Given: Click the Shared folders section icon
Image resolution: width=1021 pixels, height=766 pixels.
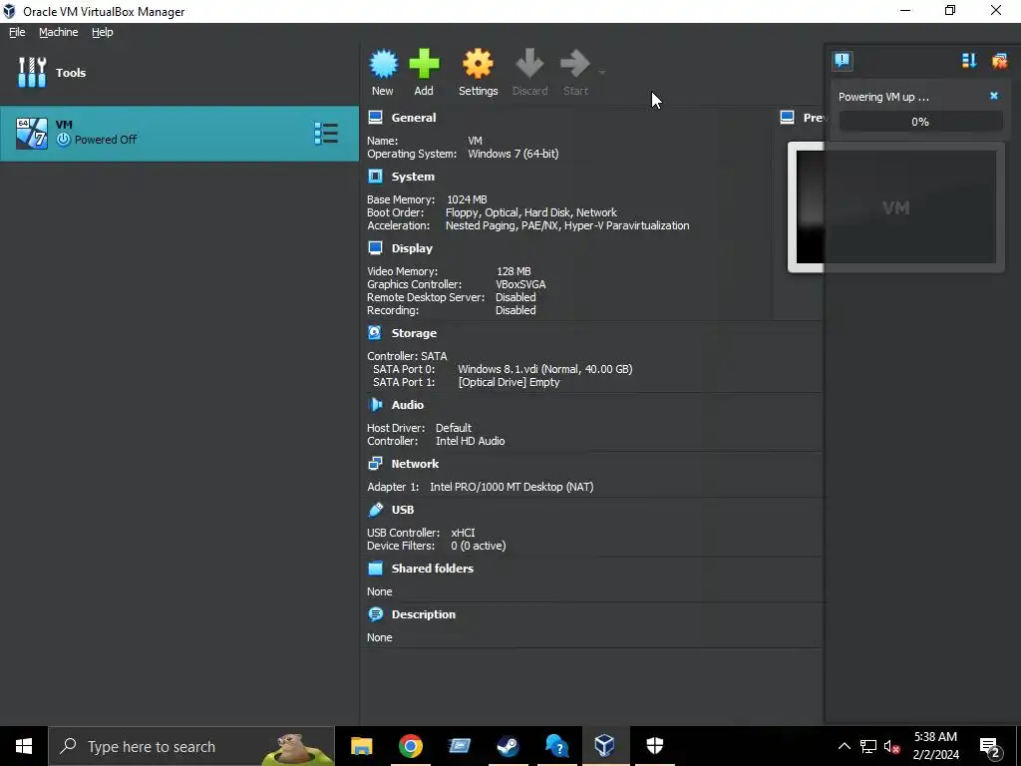Looking at the screenshot, I should coord(375,568).
